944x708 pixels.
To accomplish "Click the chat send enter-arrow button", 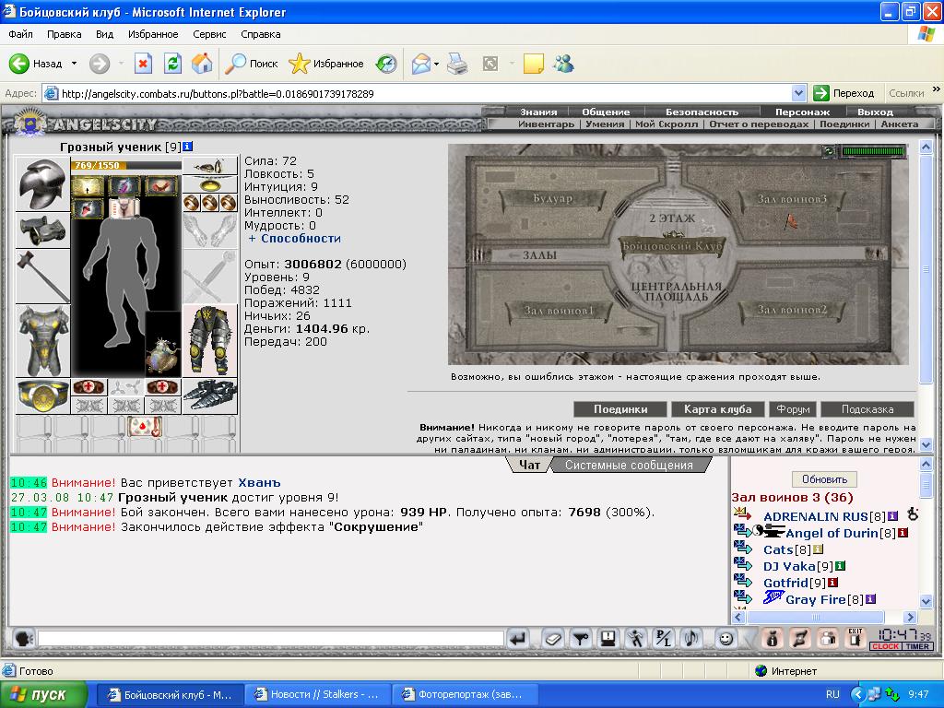I will point(517,638).
